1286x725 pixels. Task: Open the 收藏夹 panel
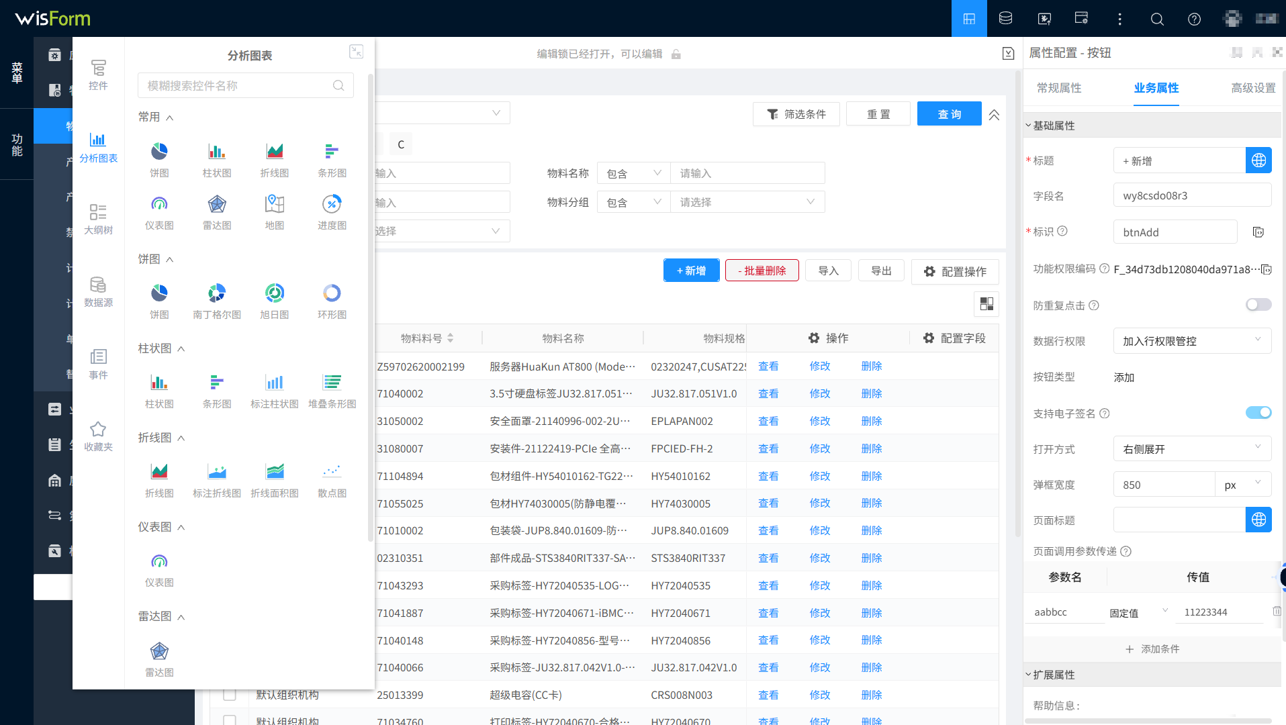(x=98, y=436)
